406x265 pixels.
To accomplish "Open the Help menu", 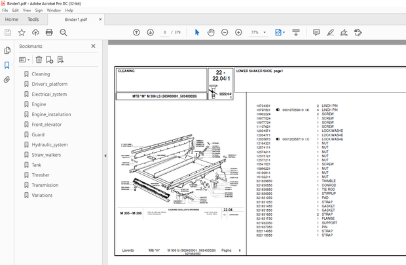I will pos(69,10).
